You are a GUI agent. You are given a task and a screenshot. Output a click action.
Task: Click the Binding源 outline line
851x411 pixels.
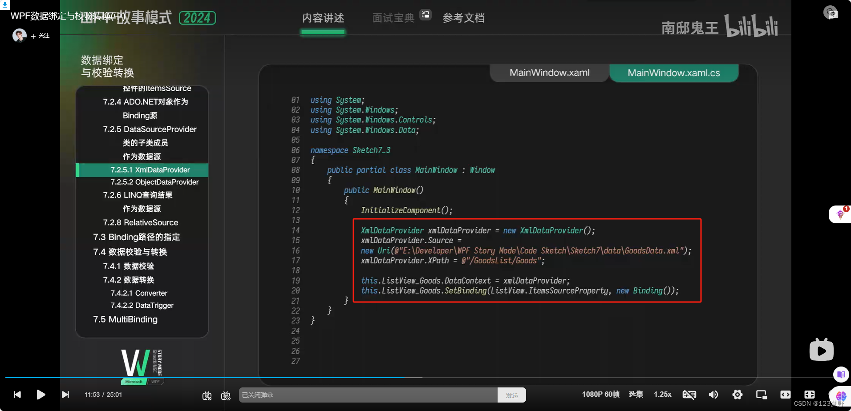tap(140, 116)
